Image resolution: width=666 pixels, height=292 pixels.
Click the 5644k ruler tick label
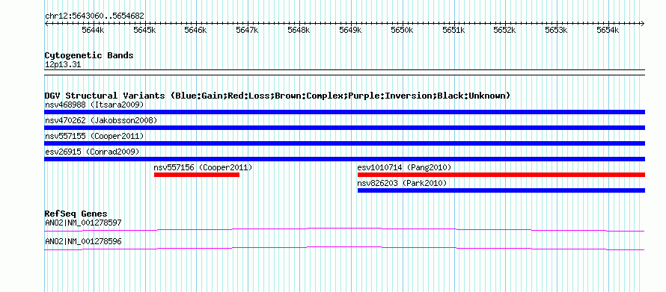[x=93, y=31]
